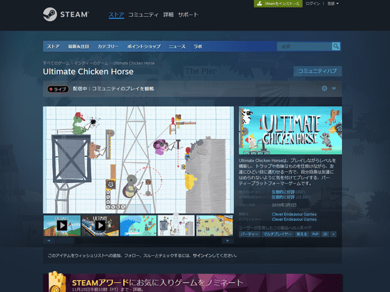
Task: Open the 詳細 top navigation item
Action: (x=169, y=15)
